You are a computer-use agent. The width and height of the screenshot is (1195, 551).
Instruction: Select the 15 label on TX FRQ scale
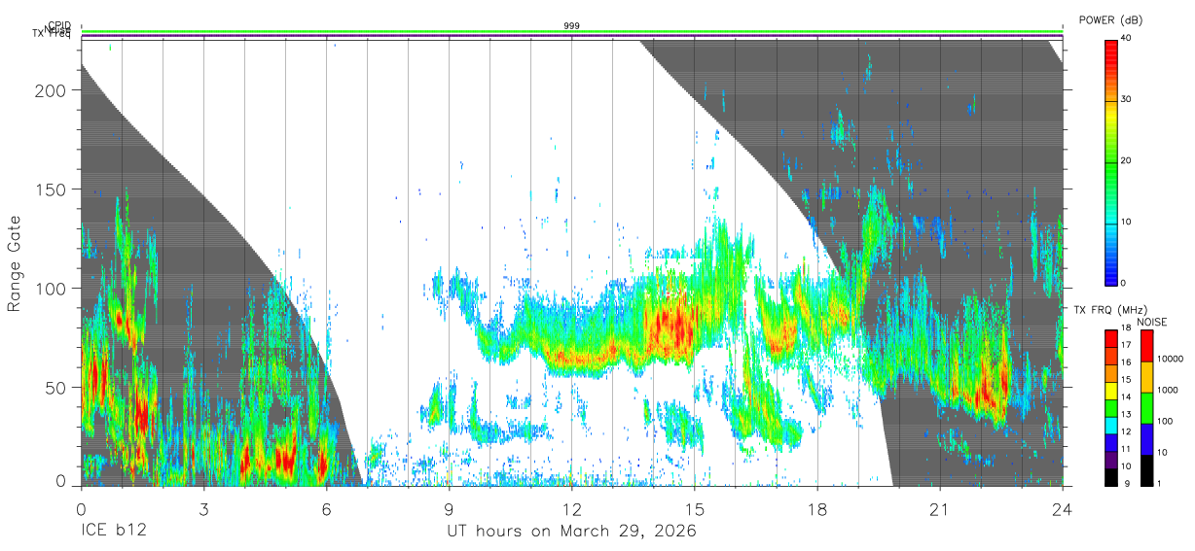tap(1125, 380)
